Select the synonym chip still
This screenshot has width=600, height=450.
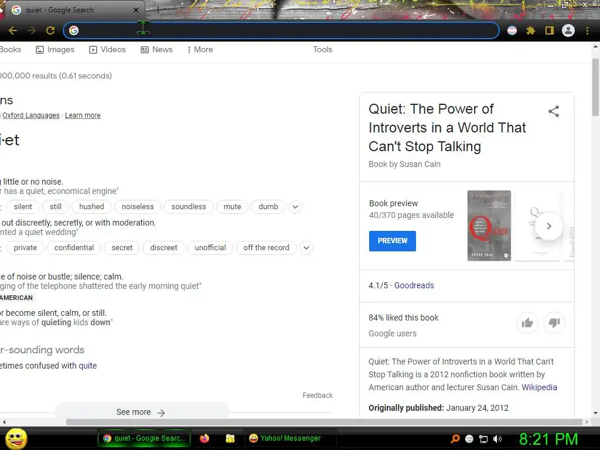56,207
